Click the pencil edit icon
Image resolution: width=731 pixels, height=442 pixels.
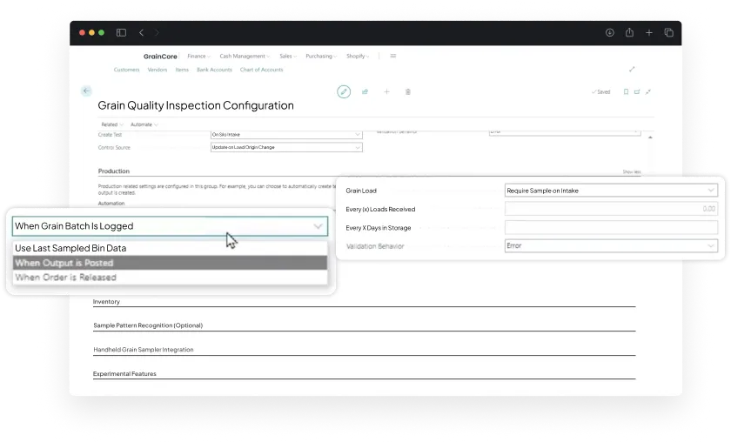(344, 91)
